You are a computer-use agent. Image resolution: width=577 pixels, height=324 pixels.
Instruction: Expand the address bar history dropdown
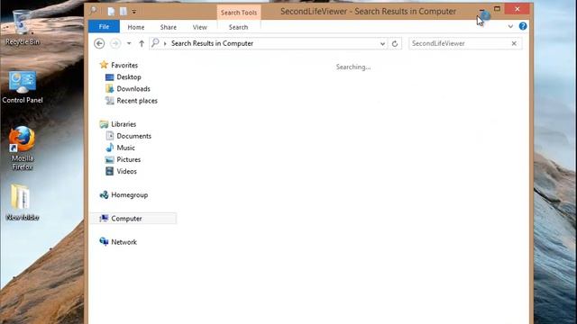(382, 44)
